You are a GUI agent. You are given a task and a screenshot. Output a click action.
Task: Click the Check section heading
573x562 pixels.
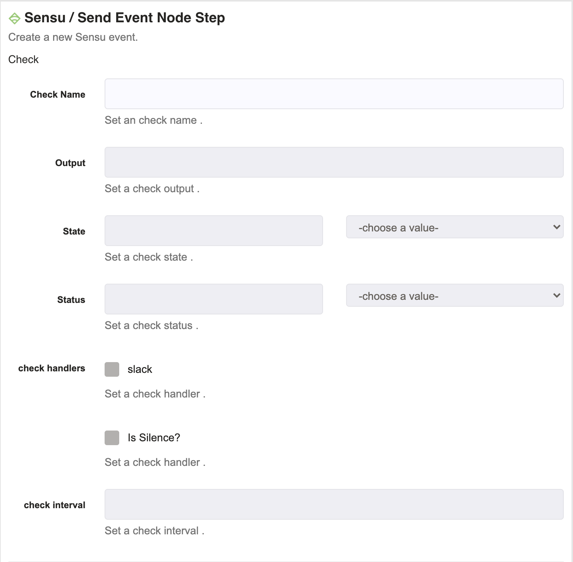pos(23,60)
